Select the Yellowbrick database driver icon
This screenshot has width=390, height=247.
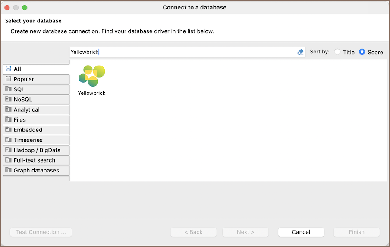coord(91,76)
